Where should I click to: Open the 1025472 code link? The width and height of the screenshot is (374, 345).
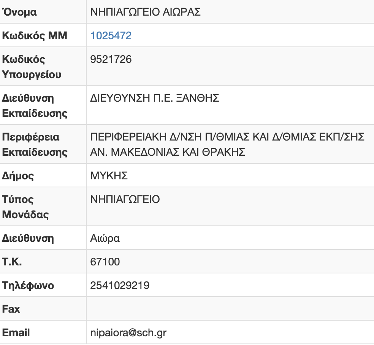click(x=111, y=36)
